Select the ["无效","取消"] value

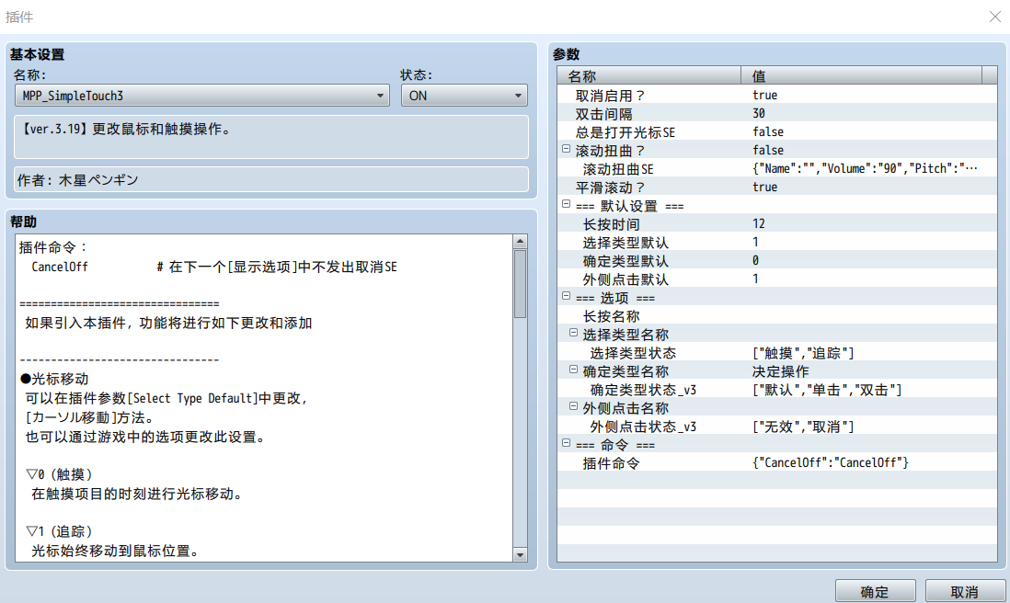tap(803, 427)
